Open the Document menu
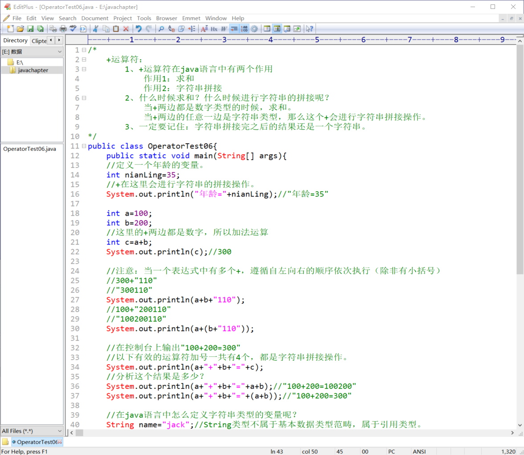Viewport: 524px width, 455px height. (x=95, y=18)
